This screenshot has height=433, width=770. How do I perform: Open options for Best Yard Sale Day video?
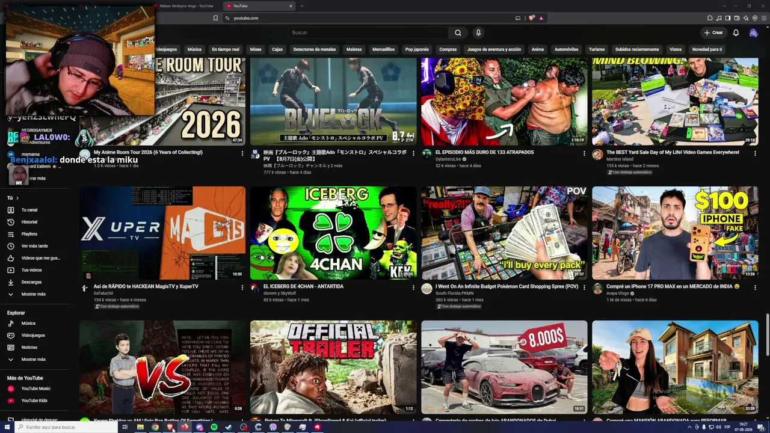pos(755,153)
